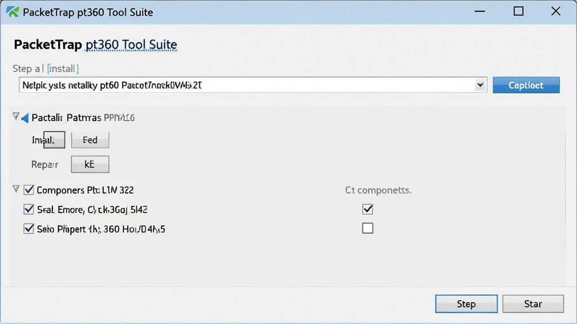The height and width of the screenshot is (324, 577).
Task: Uncheck the Ct componetts checkbox in Seal Emore row
Action: click(x=367, y=209)
